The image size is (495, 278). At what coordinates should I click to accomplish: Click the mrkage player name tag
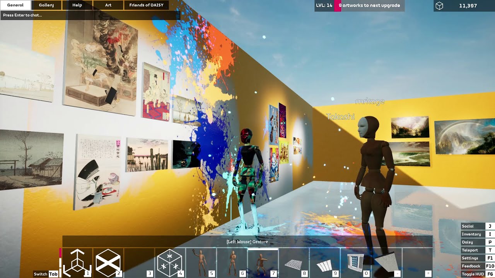[370, 102]
